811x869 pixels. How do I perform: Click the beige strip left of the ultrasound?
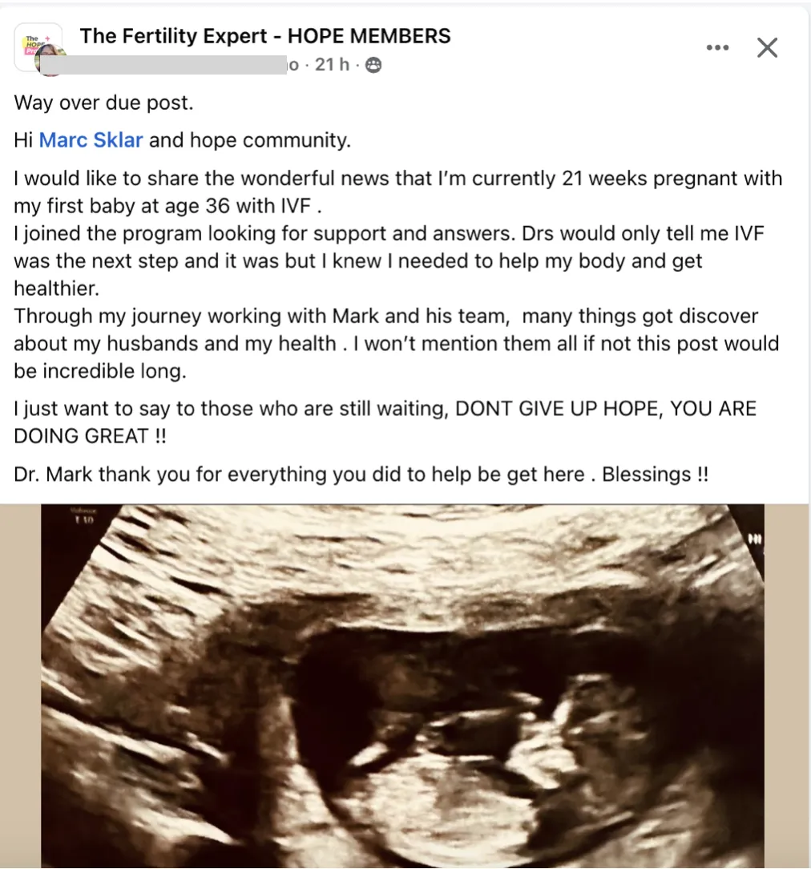(x=21, y=686)
